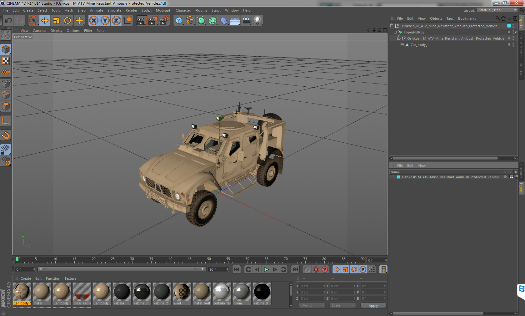Image resolution: width=525 pixels, height=316 pixels.
Task: Activate the Rotate tool
Action: [x=67, y=21]
